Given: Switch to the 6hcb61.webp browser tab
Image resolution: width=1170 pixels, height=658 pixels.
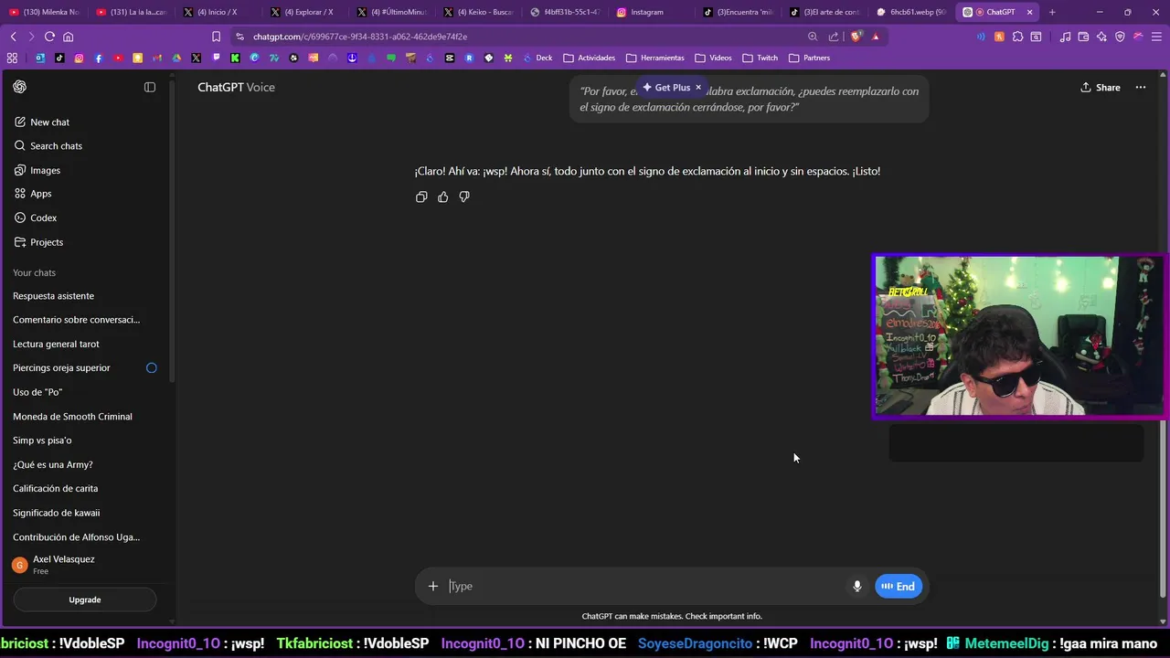Looking at the screenshot, I should click(x=910, y=12).
